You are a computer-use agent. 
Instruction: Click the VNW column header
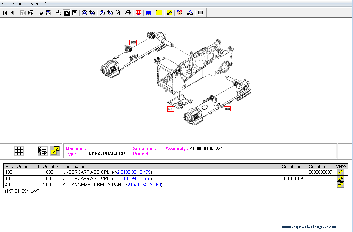click(341, 166)
